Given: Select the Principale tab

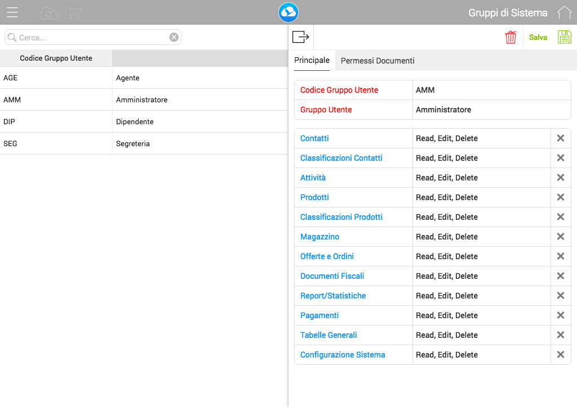Looking at the screenshot, I should pyautogui.click(x=312, y=60).
